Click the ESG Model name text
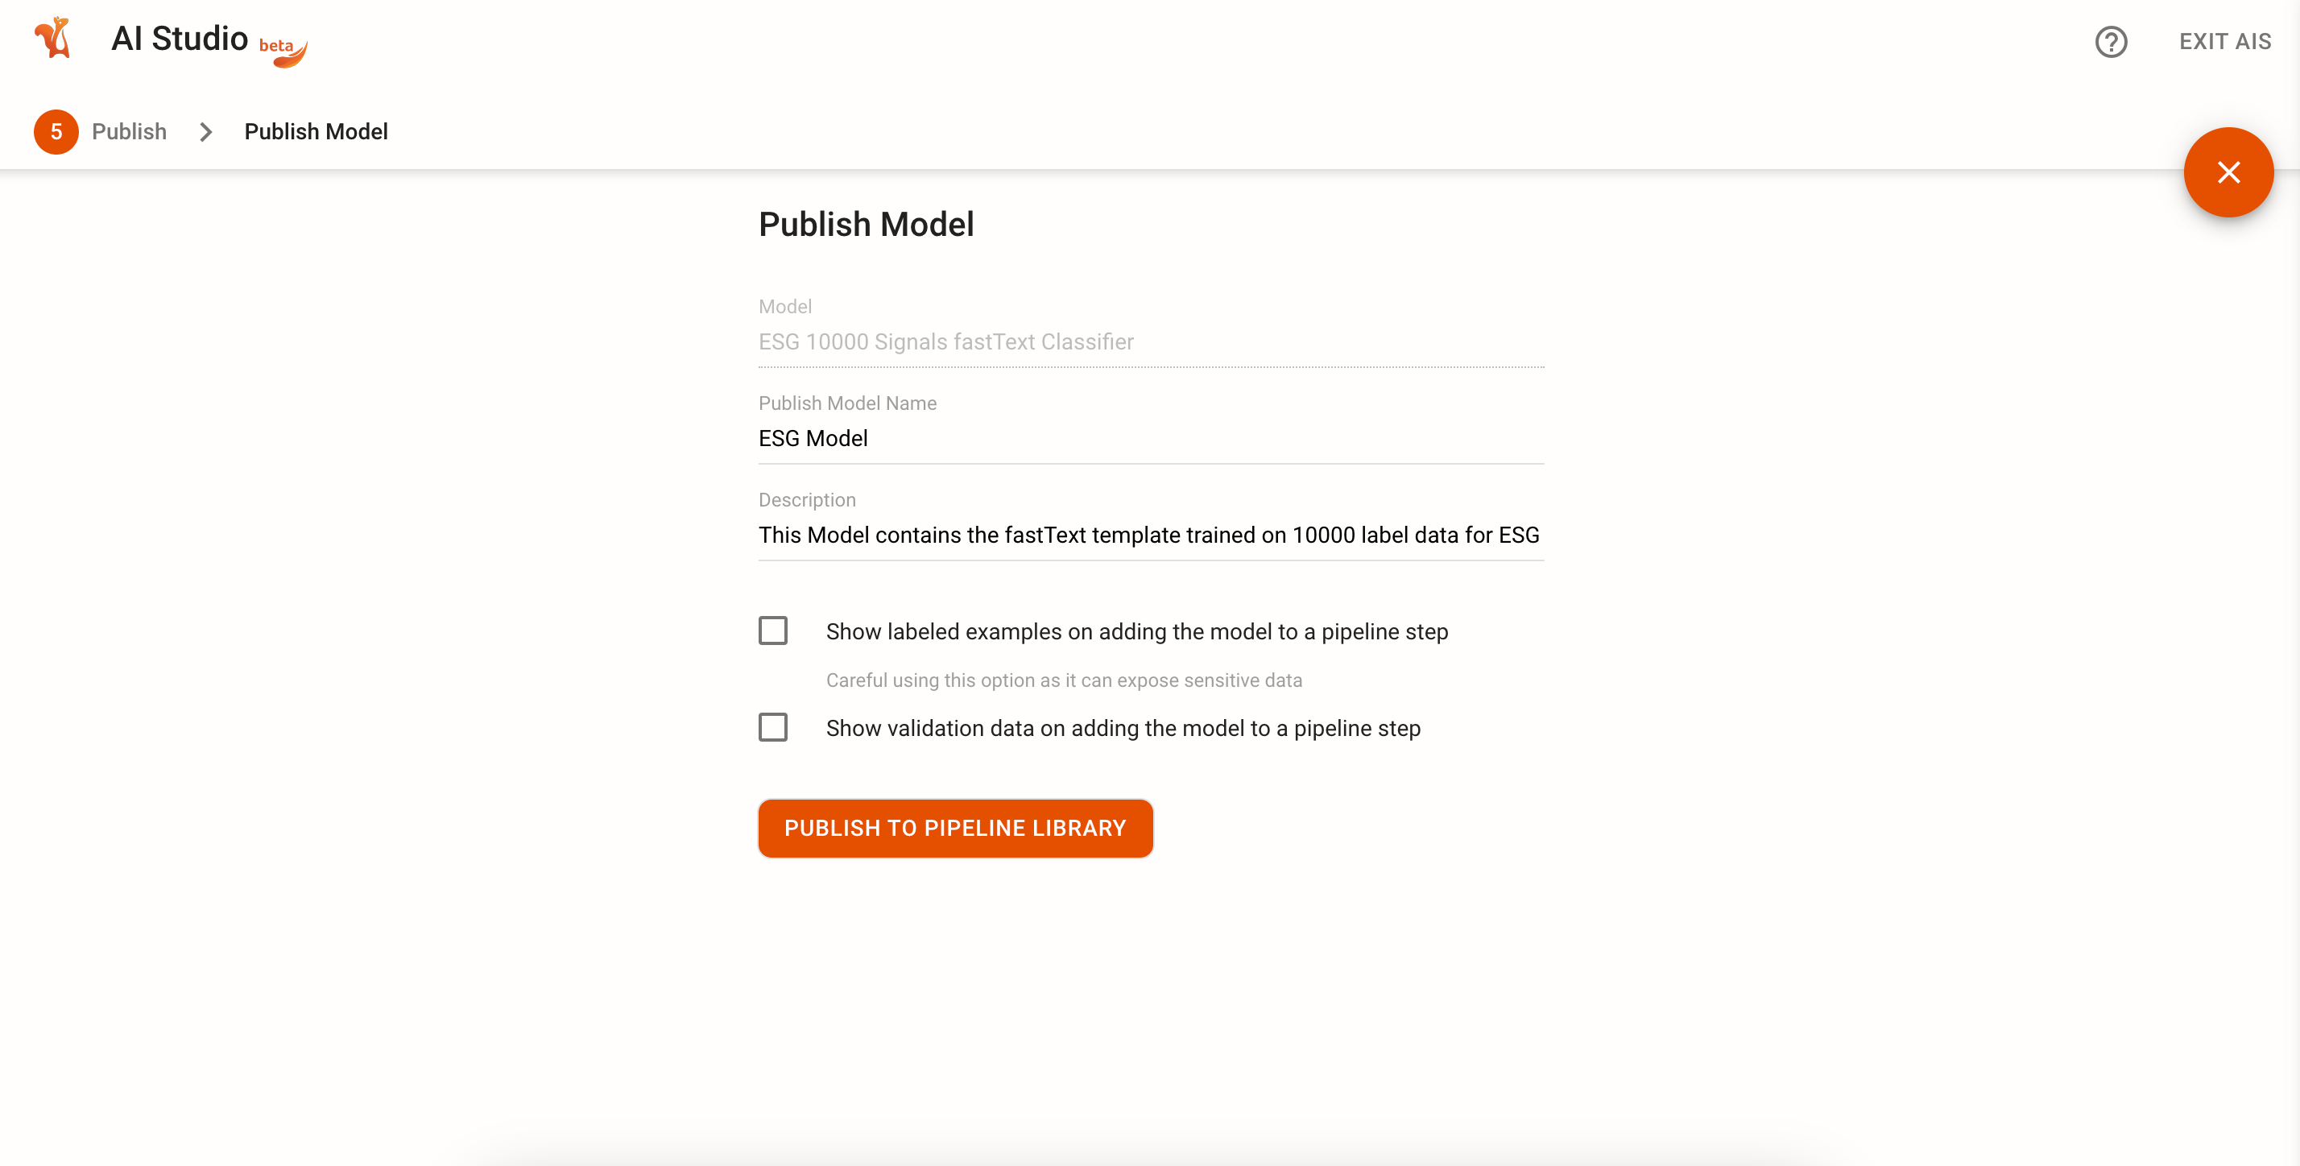This screenshot has width=2300, height=1166. 813,438
